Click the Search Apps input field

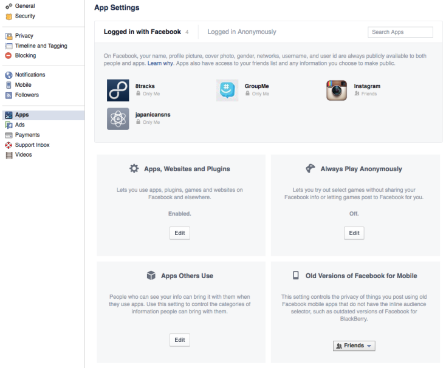pyautogui.click(x=400, y=32)
